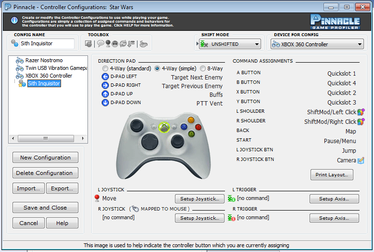The image size is (374, 252).
Task: Click the Cancel button
Action: tap(28, 223)
